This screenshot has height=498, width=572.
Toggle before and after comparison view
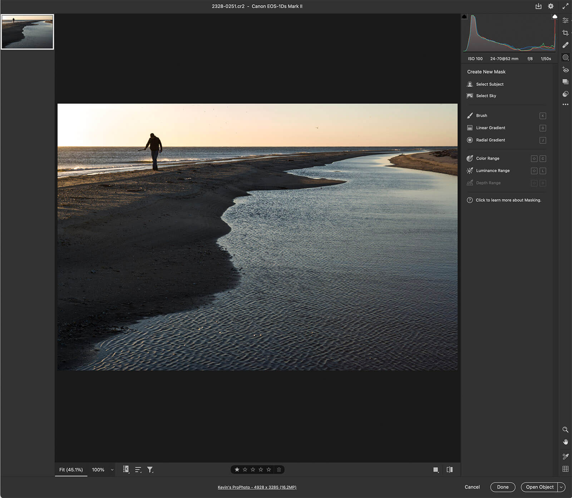coord(449,469)
